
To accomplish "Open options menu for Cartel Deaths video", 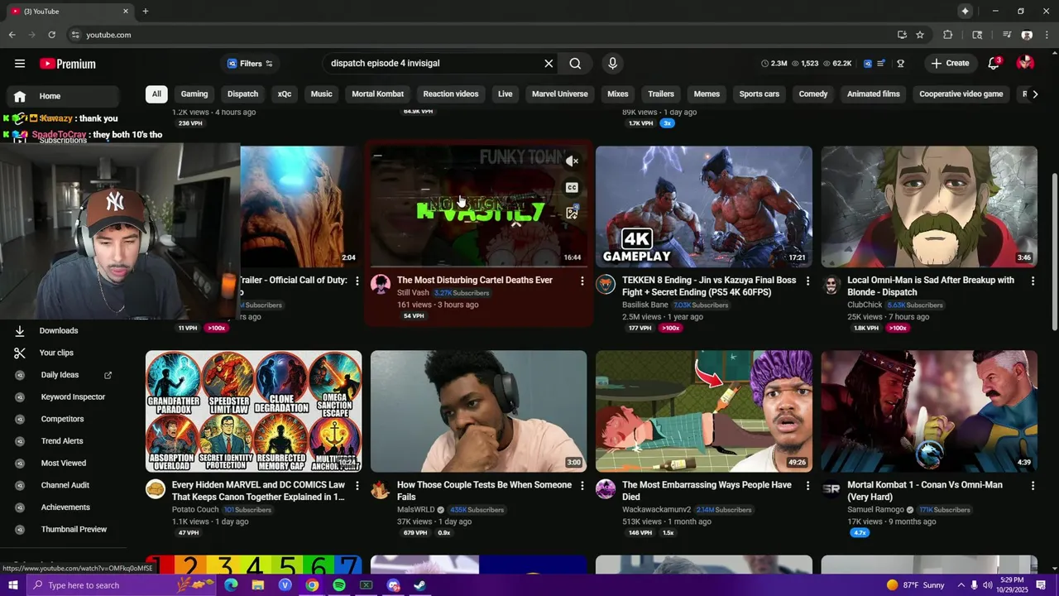I will [x=582, y=281].
